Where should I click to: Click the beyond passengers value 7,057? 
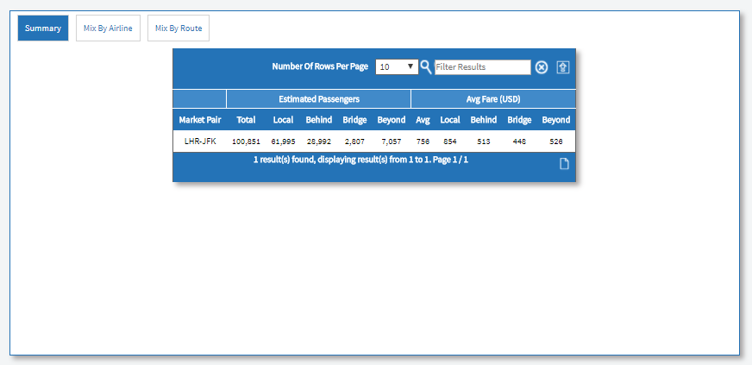coord(392,142)
